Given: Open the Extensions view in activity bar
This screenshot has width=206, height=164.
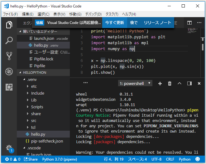Looking at the screenshot, I should coord(9,87).
